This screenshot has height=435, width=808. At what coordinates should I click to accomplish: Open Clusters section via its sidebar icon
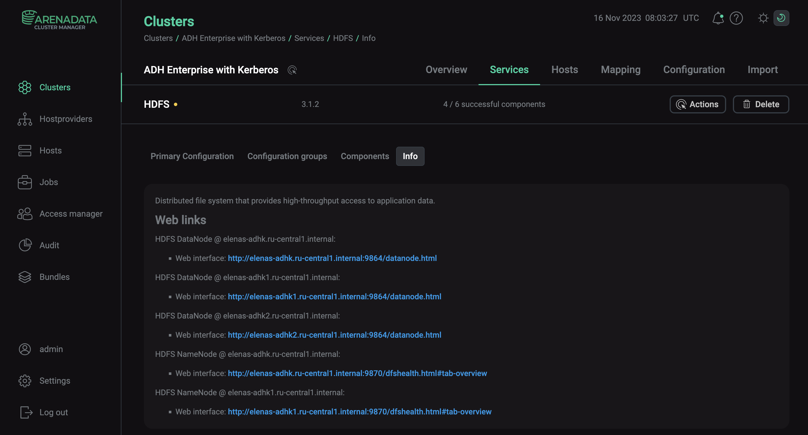(25, 87)
